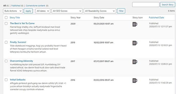Click the story icon in the Finally, Success! row
This screenshot has width=176, height=94.
(135, 43)
